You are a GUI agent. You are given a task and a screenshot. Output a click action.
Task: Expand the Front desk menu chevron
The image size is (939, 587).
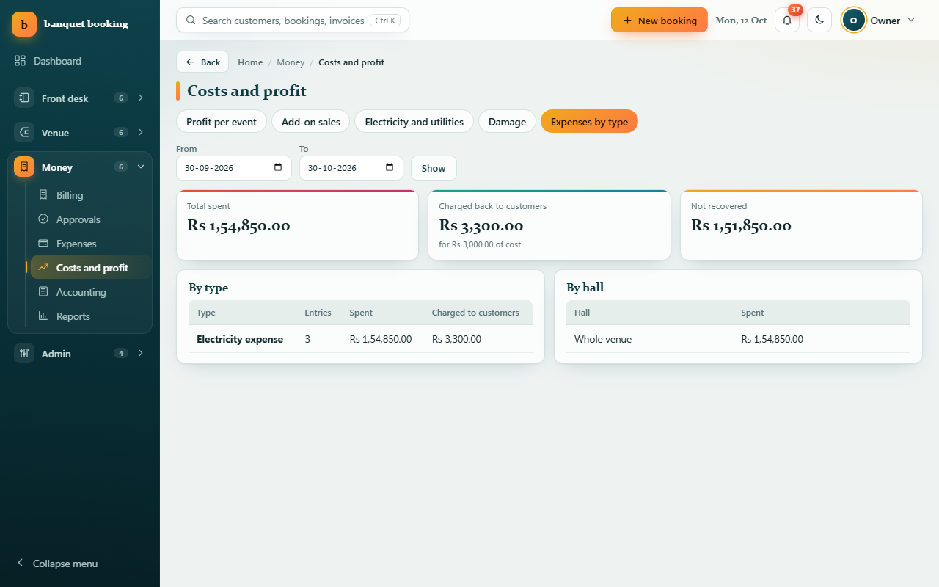pyautogui.click(x=141, y=98)
